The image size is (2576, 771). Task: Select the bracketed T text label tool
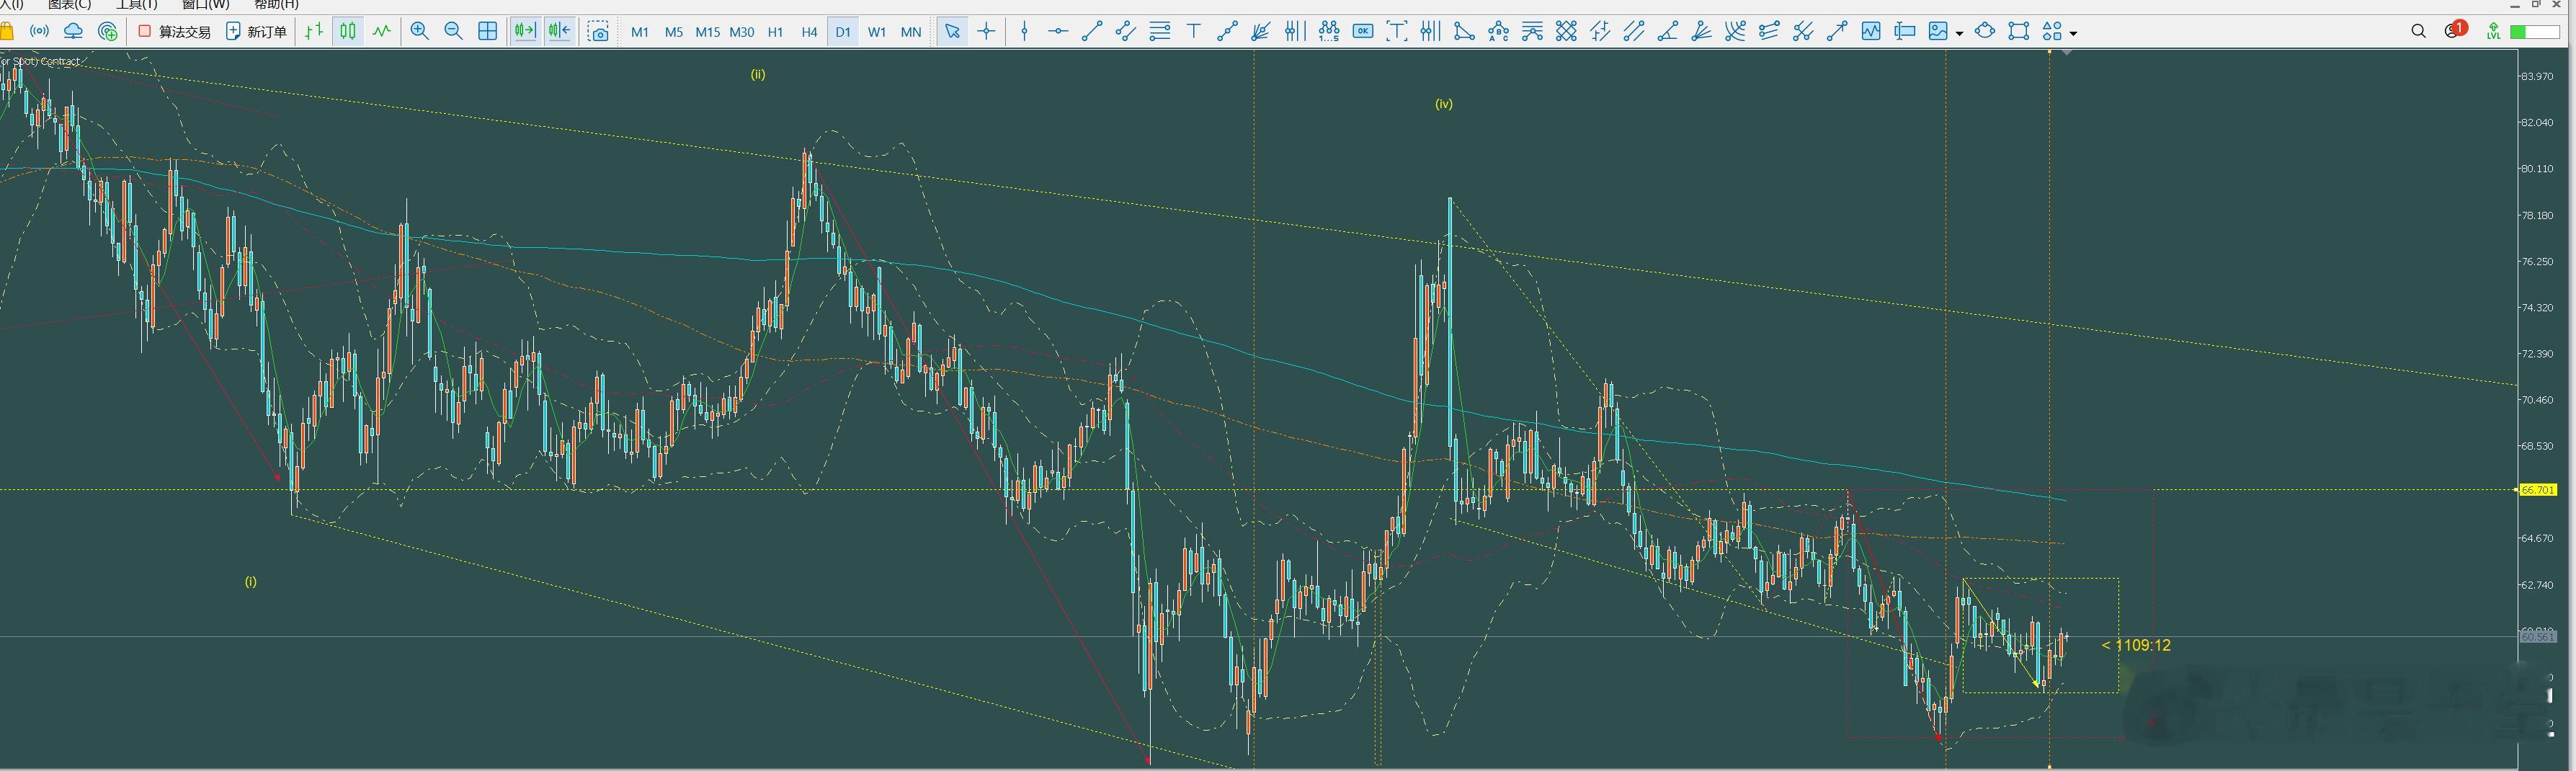click(1397, 32)
